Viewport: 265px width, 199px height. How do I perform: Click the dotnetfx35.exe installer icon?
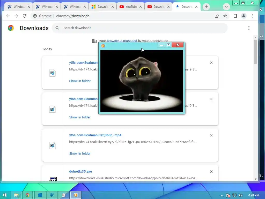click(53, 179)
